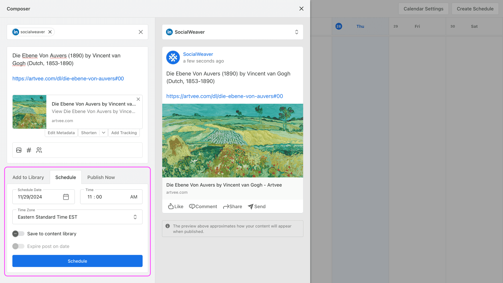Expand the Shorten options arrow
This screenshot has height=283, width=503.
coord(104,133)
